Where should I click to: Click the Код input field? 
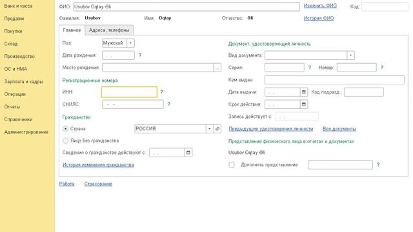(385, 6)
